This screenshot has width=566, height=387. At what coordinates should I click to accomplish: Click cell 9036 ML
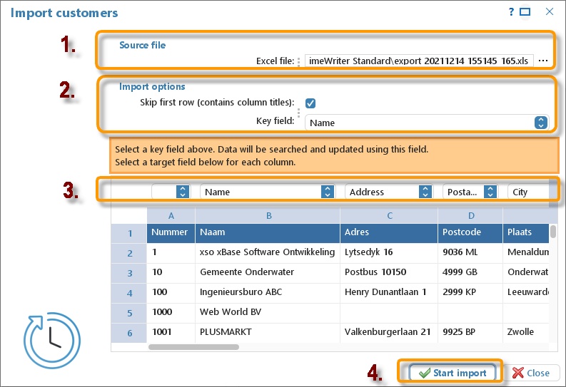[x=470, y=252]
